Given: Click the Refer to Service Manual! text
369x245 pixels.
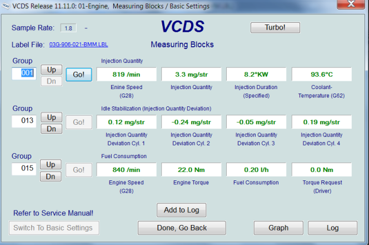Looking at the screenshot, I should tap(53, 213).
